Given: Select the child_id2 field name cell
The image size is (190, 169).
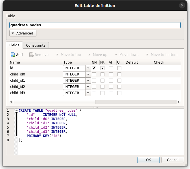Looking at the screenshot, I should tap(36, 87).
